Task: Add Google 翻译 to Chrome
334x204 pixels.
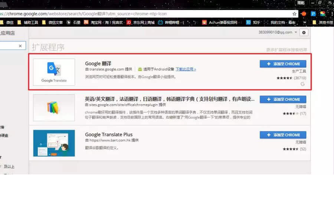Action: click(283, 64)
